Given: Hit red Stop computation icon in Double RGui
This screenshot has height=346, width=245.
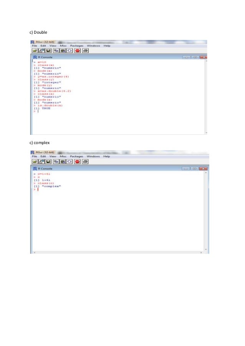Looking at the screenshot, I should pyautogui.click(x=78, y=51).
